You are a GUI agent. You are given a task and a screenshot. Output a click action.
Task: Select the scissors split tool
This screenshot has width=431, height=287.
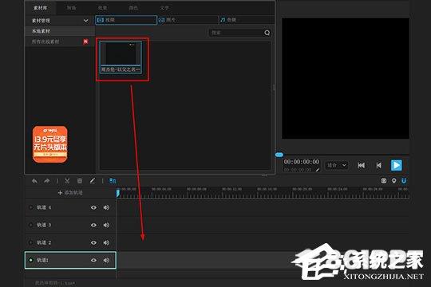67,181
